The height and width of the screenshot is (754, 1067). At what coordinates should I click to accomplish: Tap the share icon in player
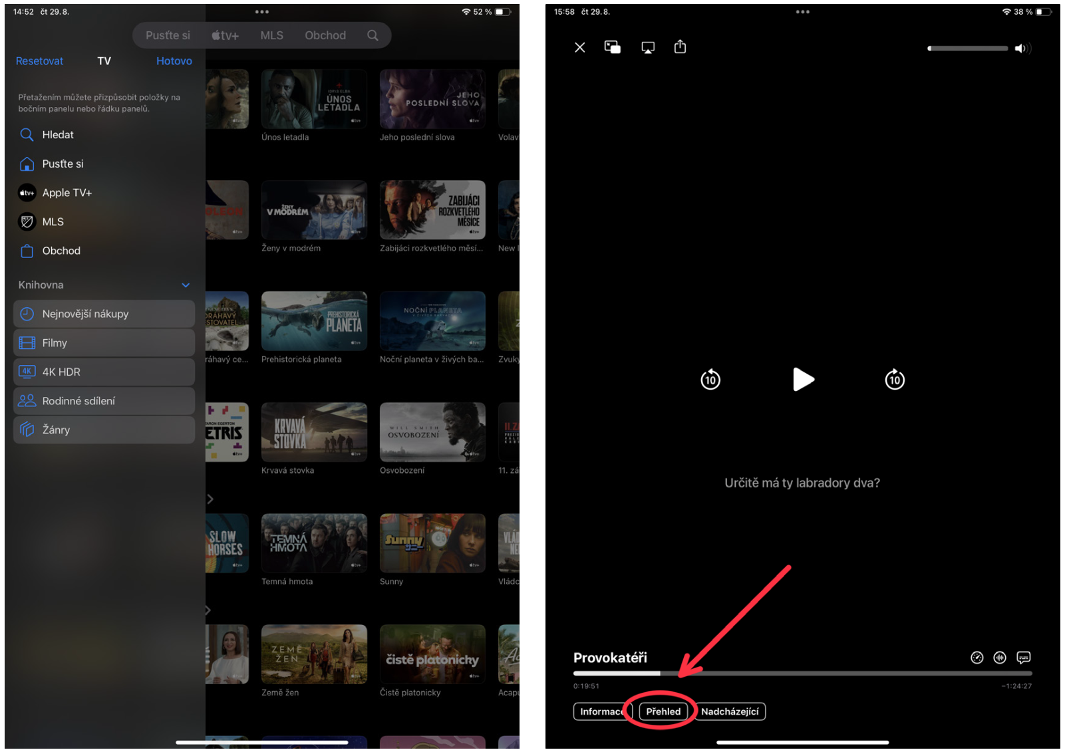point(680,47)
